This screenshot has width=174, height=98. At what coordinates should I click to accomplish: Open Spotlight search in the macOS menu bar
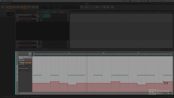[168, 1]
